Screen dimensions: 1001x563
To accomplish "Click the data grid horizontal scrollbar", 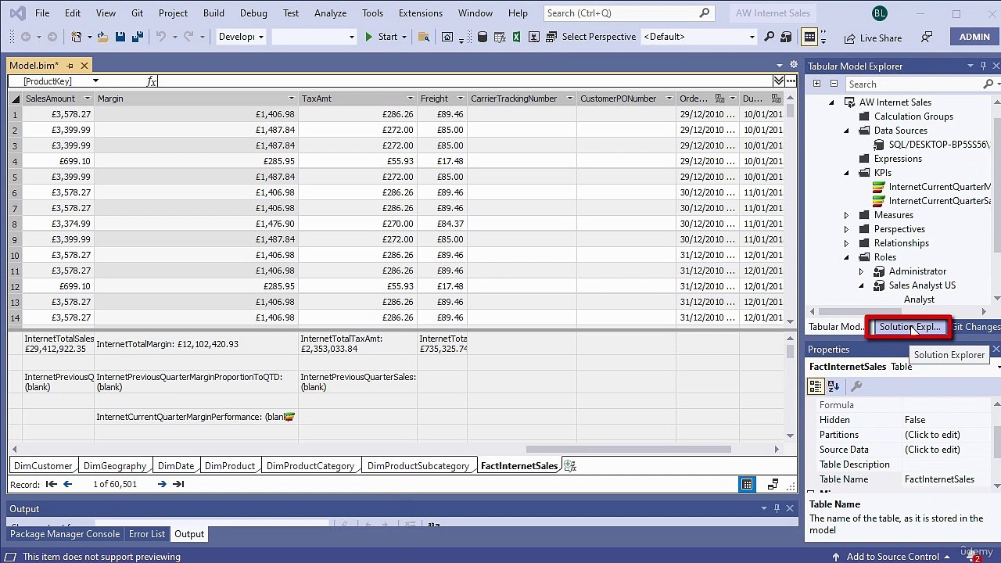I will [x=629, y=450].
